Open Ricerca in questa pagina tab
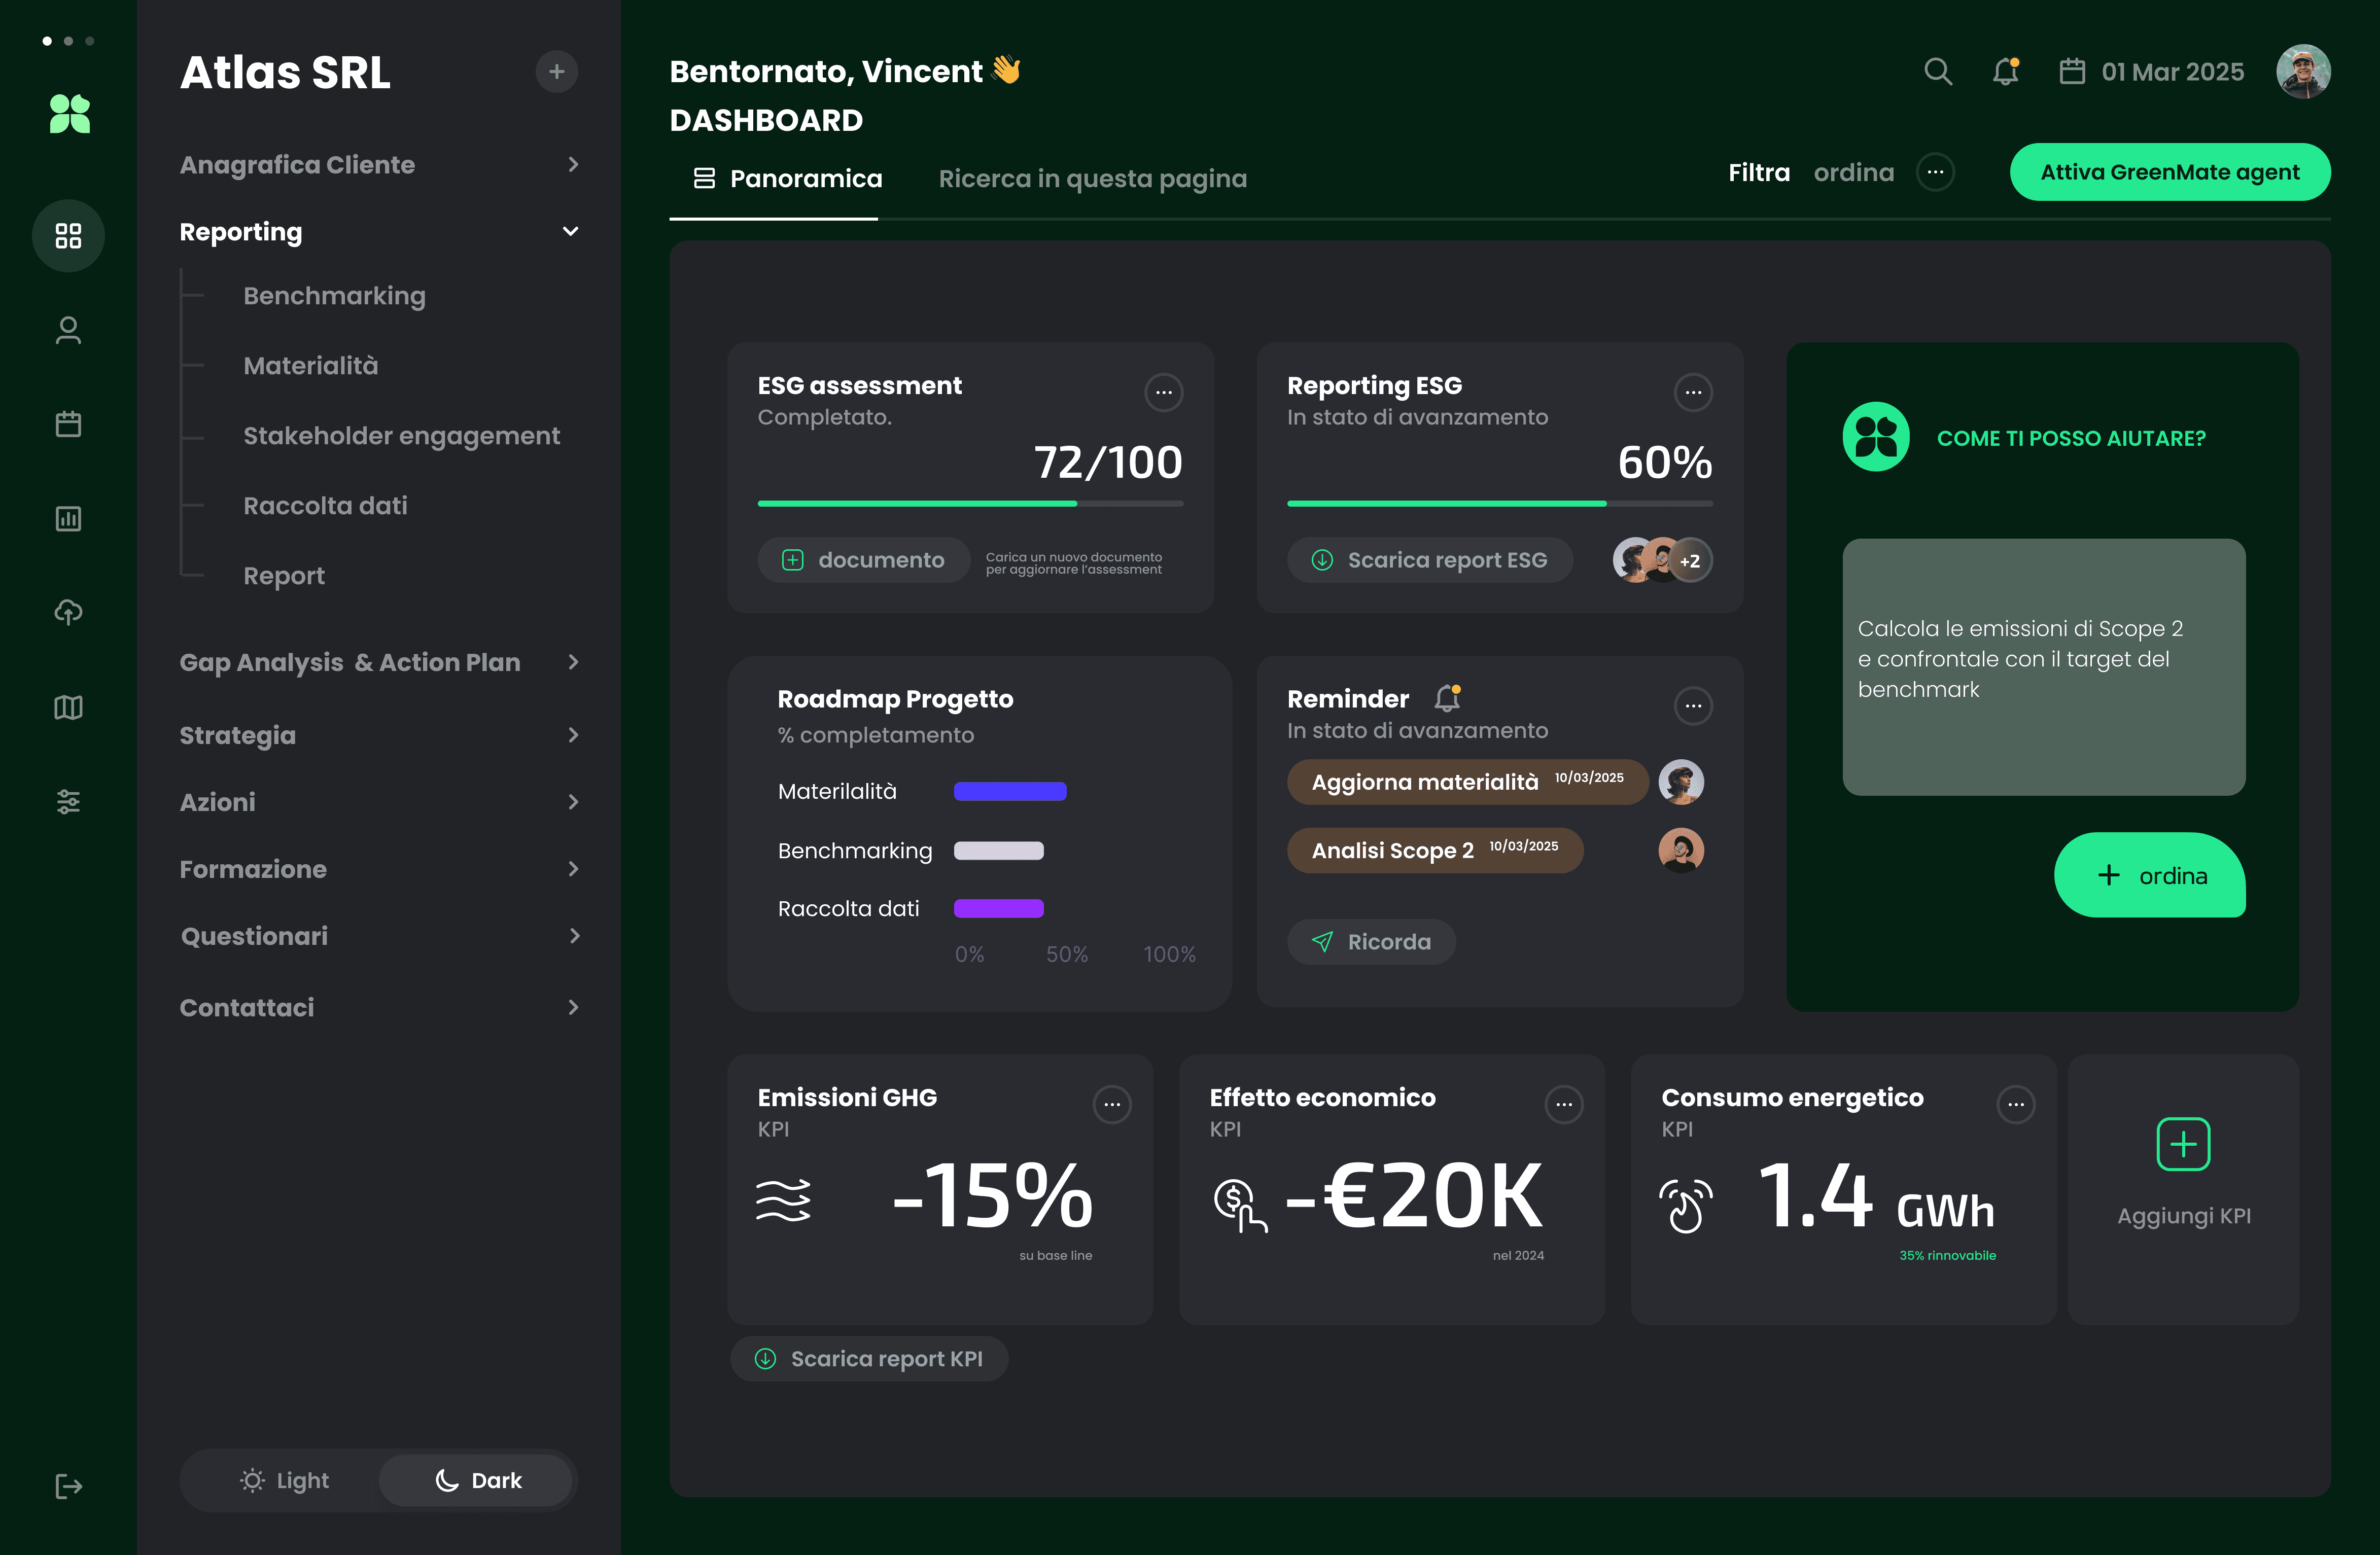This screenshot has height=1555, width=2380. click(1092, 178)
